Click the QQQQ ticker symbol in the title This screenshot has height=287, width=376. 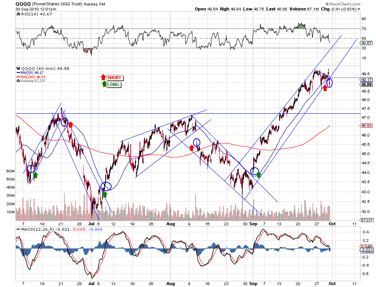[x=23, y=4]
